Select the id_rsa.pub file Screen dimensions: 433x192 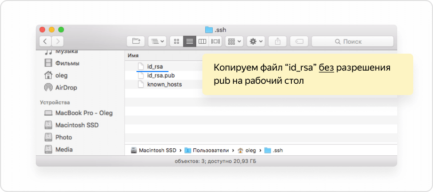pyautogui.click(x=161, y=75)
